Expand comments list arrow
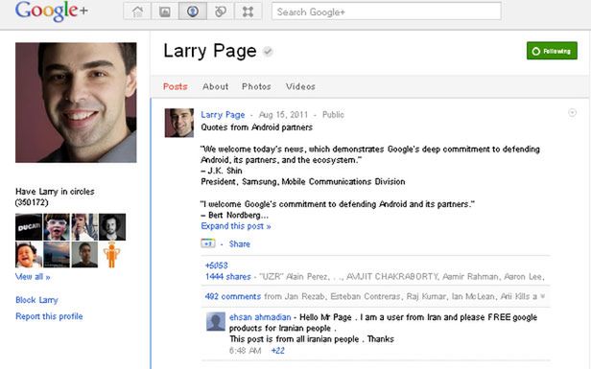 (543, 296)
